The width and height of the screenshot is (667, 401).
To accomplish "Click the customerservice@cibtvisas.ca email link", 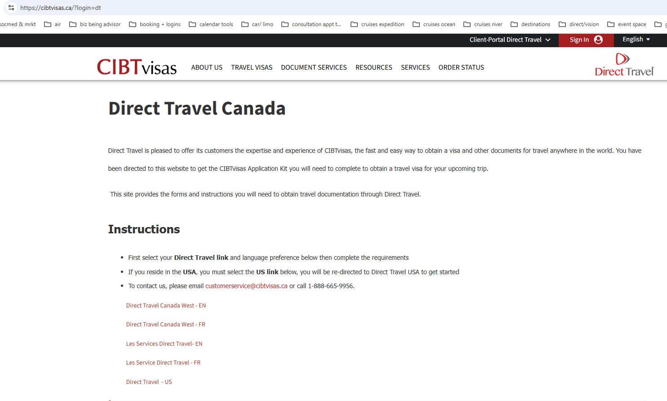I will point(246,286).
